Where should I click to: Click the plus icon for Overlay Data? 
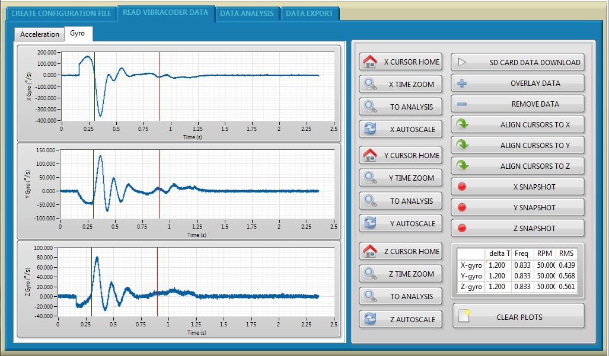(463, 84)
